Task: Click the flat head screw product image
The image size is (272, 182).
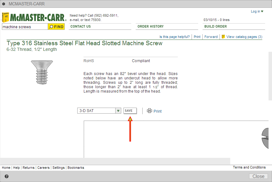Action: pyautogui.click(x=42, y=72)
